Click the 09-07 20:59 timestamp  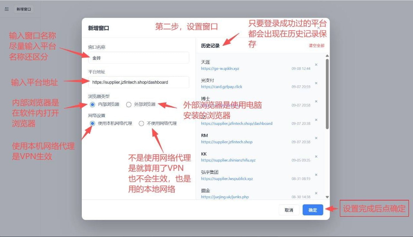(301, 87)
